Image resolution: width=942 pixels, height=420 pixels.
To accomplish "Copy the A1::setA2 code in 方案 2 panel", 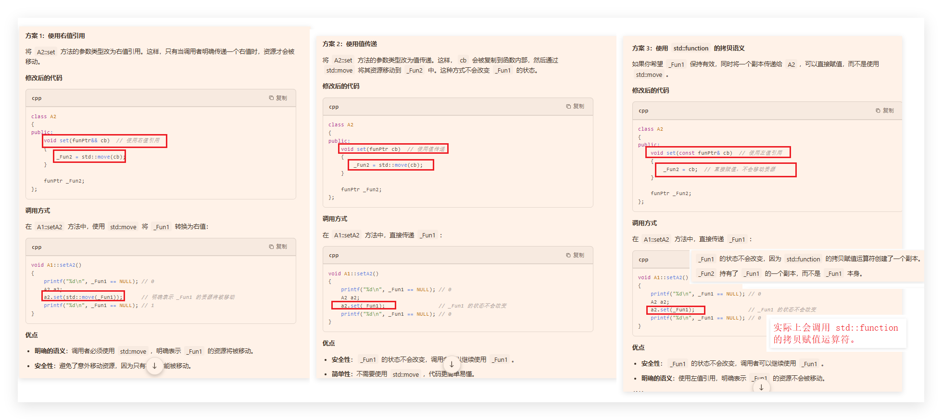I will pyautogui.click(x=575, y=255).
